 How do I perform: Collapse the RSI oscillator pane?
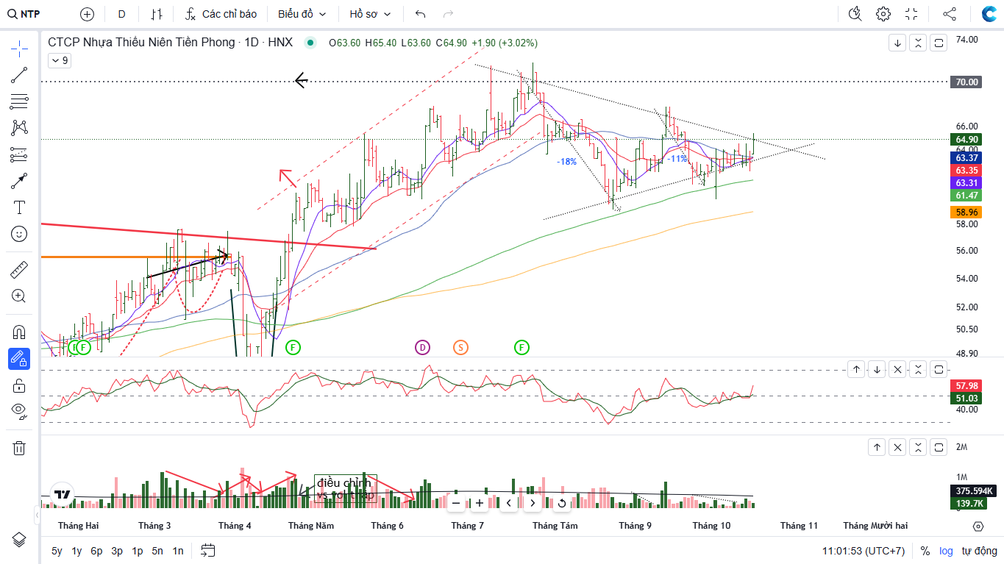click(918, 369)
